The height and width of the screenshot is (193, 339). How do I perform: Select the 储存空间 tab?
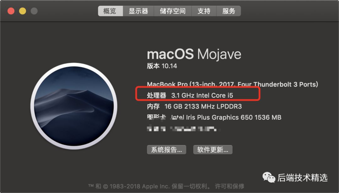point(173,11)
